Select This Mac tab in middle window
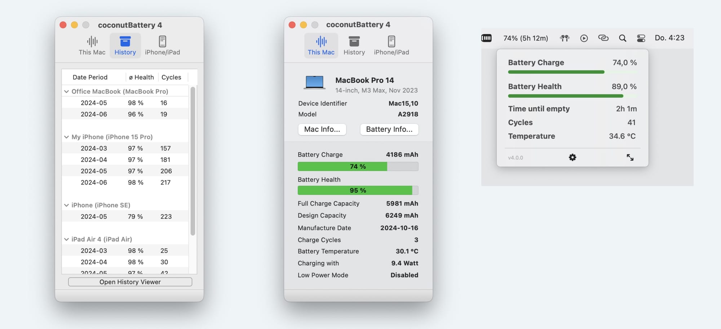The width and height of the screenshot is (721, 329). (321, 46)
